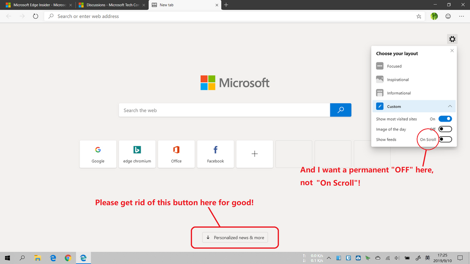Open page settings gear icon

(x=452, y=39)
